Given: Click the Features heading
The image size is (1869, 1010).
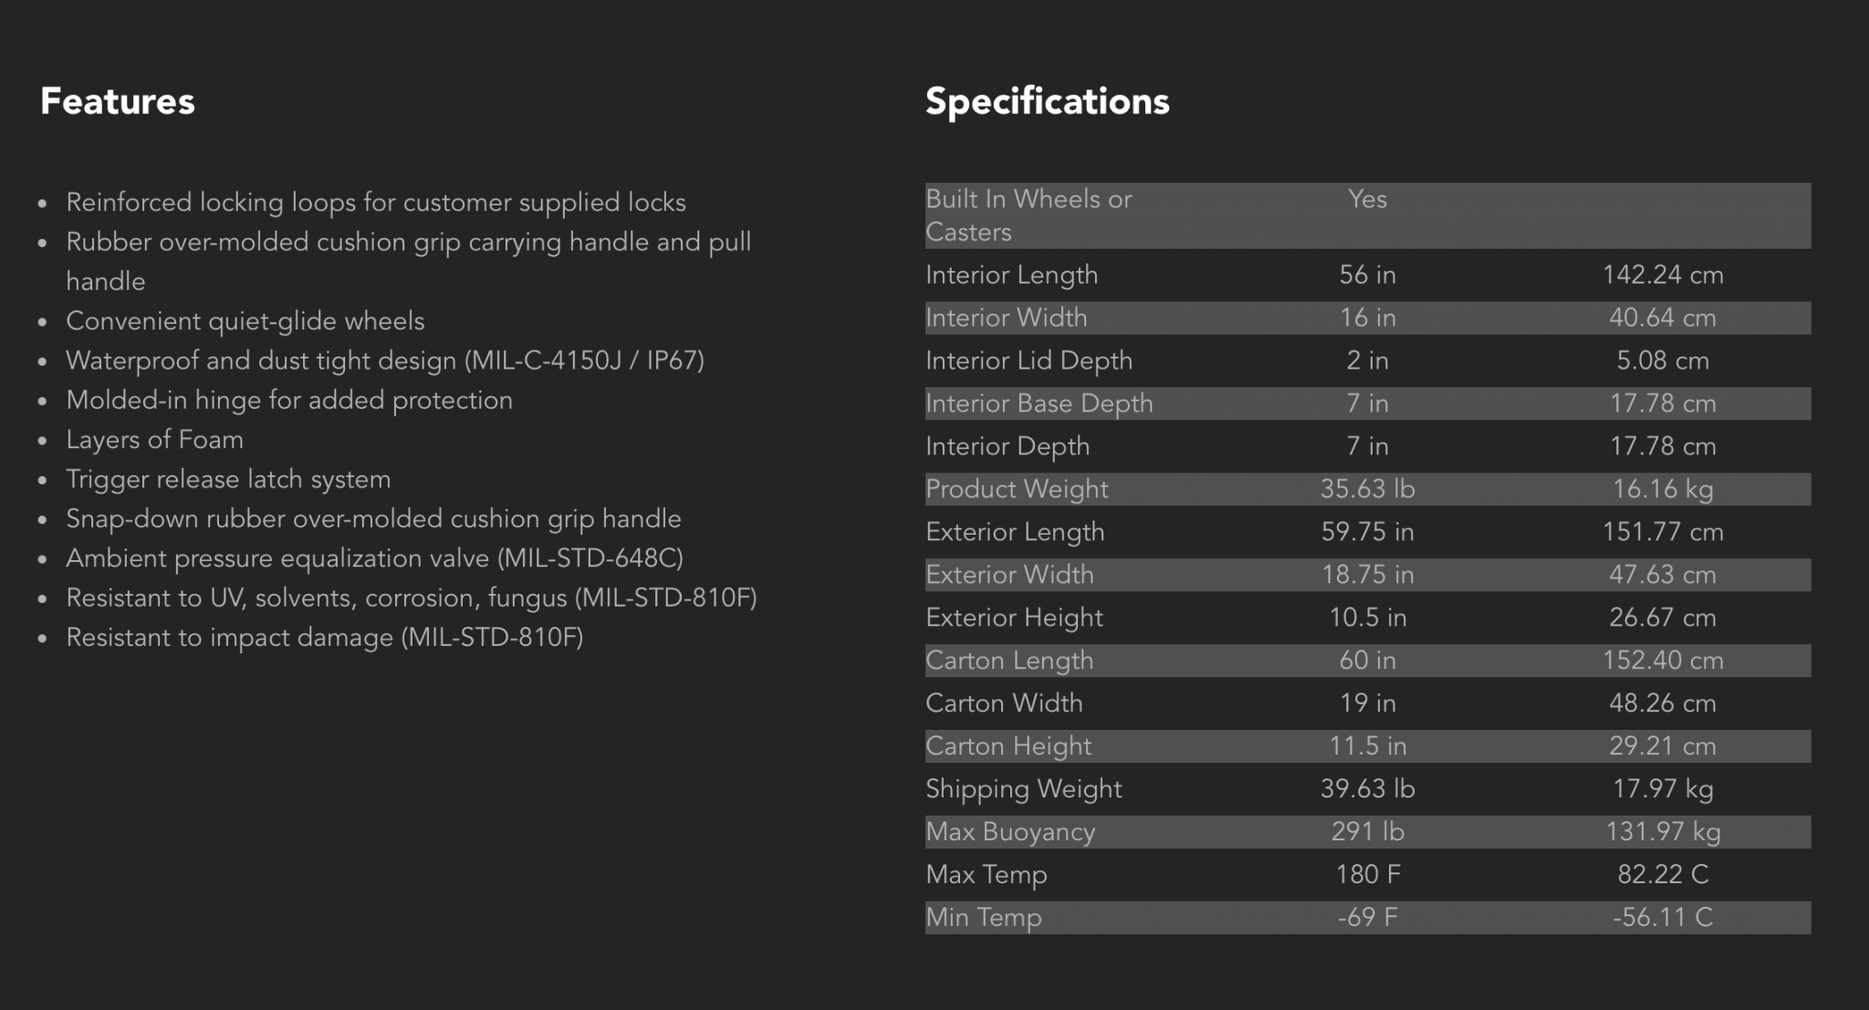Looking at the screenshot, I should [x=117, y=101].
